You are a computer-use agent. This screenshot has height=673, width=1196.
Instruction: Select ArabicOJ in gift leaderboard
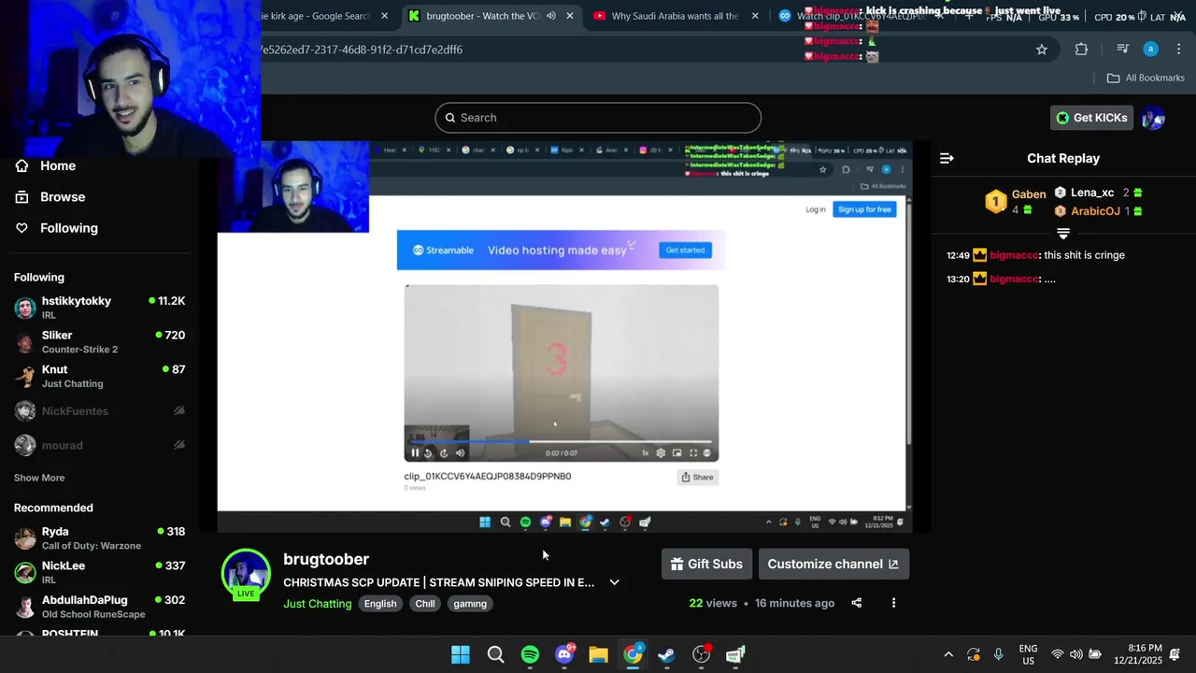click(1098, 211)
